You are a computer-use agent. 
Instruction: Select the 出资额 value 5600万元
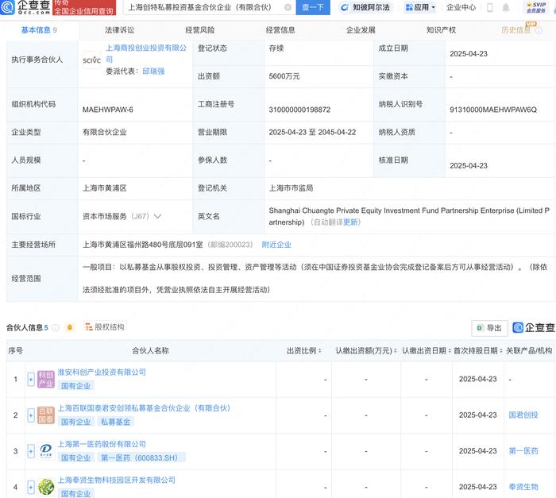(x=284, y=76)
